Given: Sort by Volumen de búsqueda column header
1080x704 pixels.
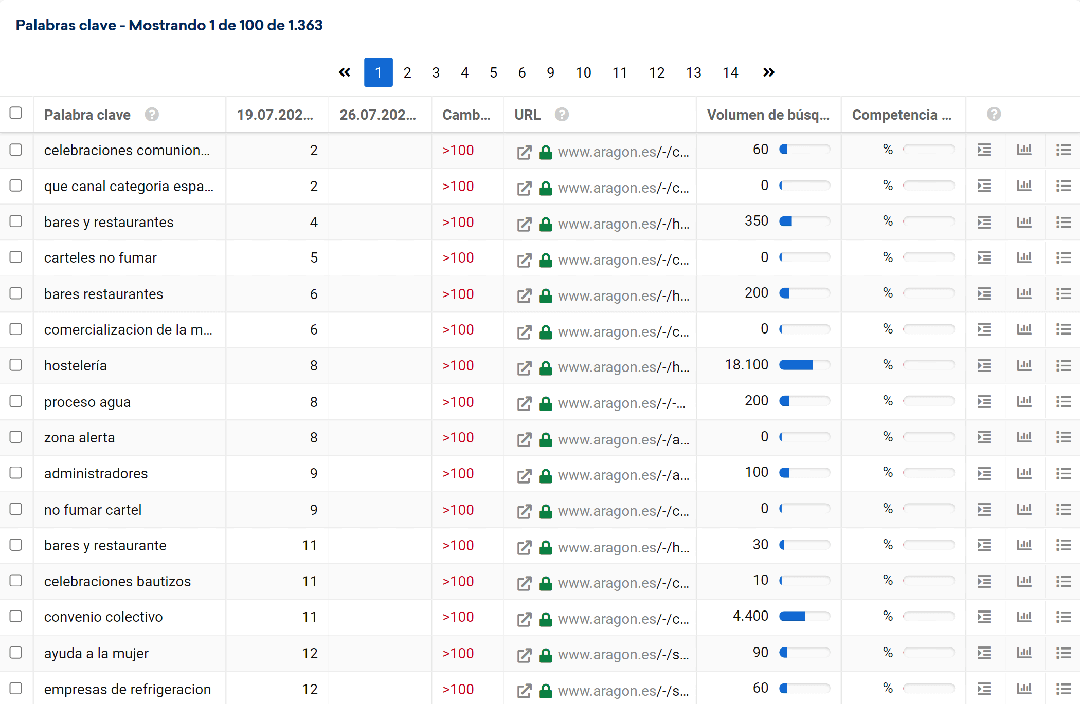Looking at the screenshot, I should point(768,115).
